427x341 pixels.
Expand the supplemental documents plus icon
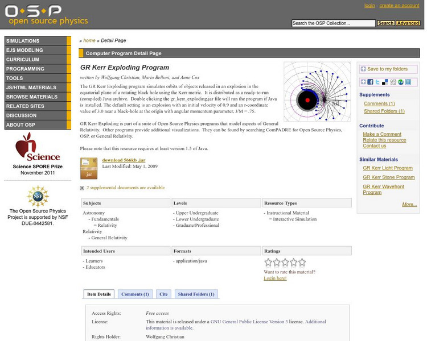[82, 188]
